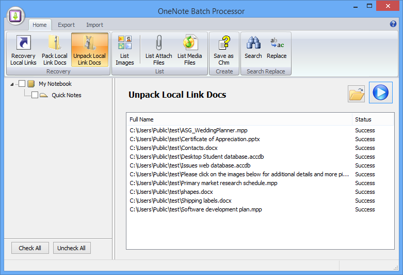
Task: Select Unpack Local Link Docs tool
Action: pyautogui.click(x=89, y=50)
